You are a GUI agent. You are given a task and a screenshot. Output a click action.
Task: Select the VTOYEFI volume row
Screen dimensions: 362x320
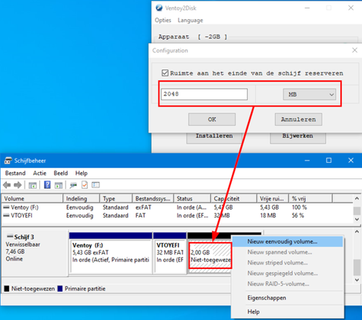(177, 215)
